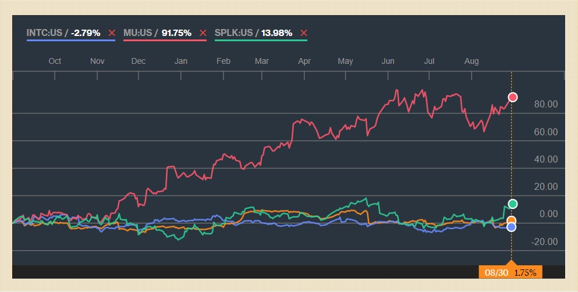The height and width of the screenshot is (292, 578).
Task: Remove MU:US from the comparison
Action: [203, 33]
